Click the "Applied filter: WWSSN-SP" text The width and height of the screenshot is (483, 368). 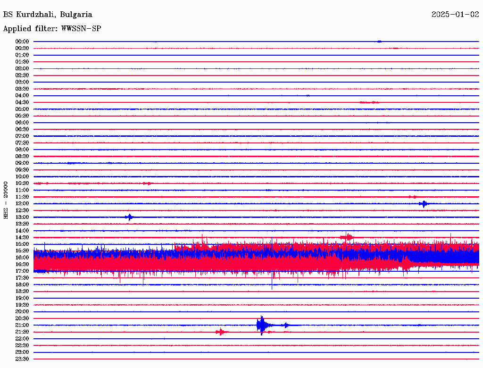[x=52, y=28]
